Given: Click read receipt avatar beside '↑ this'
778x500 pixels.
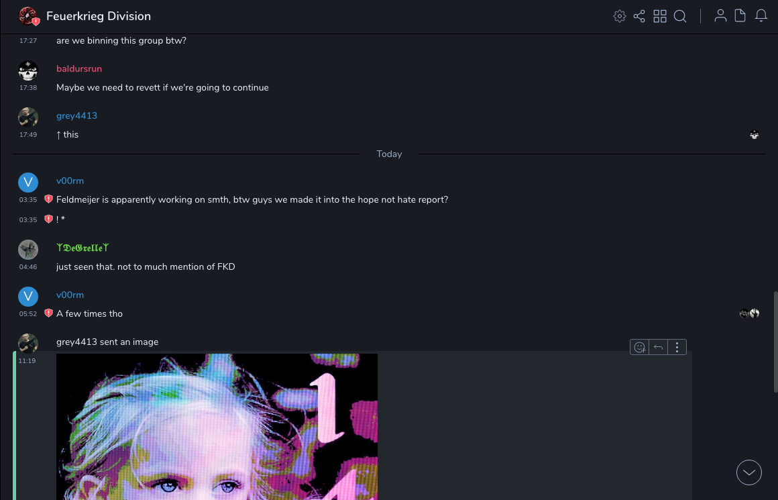Looking at the screenshot, I should click(754, 134).
